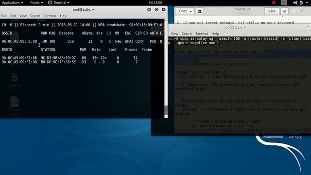This screenshot has height=175, width=311.
Task: Open the gedit hamburger menu
Action: (284, 11)
